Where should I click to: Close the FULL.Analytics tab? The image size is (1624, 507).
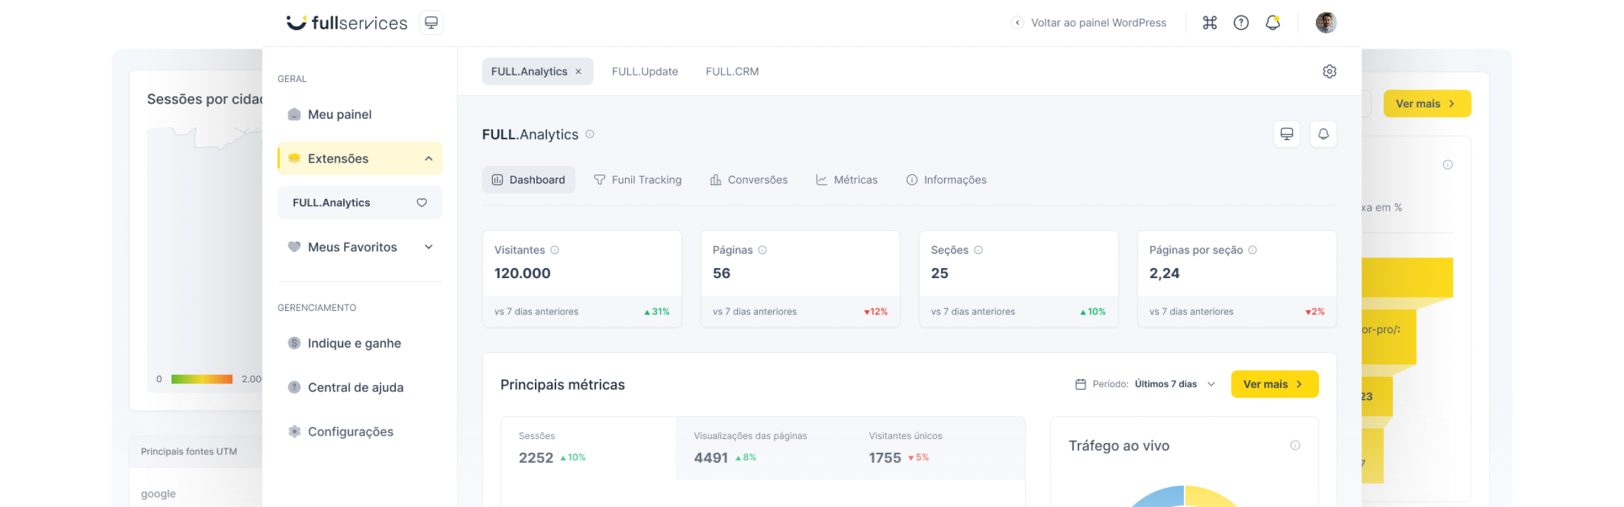[578, 71]
